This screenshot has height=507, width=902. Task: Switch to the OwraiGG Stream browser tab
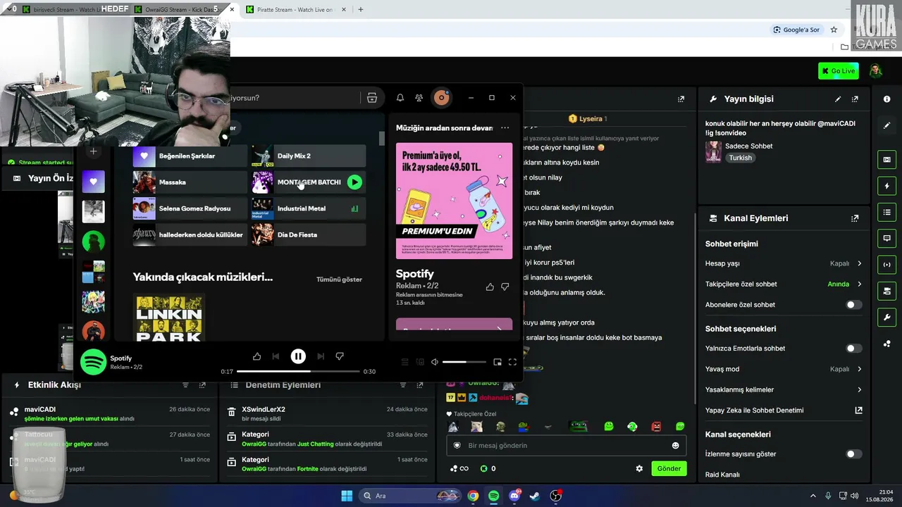coord(183,10)
